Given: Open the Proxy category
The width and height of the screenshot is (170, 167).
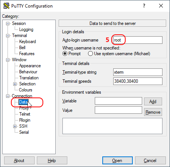Looking at the screenshot, I should click(24, 108).
